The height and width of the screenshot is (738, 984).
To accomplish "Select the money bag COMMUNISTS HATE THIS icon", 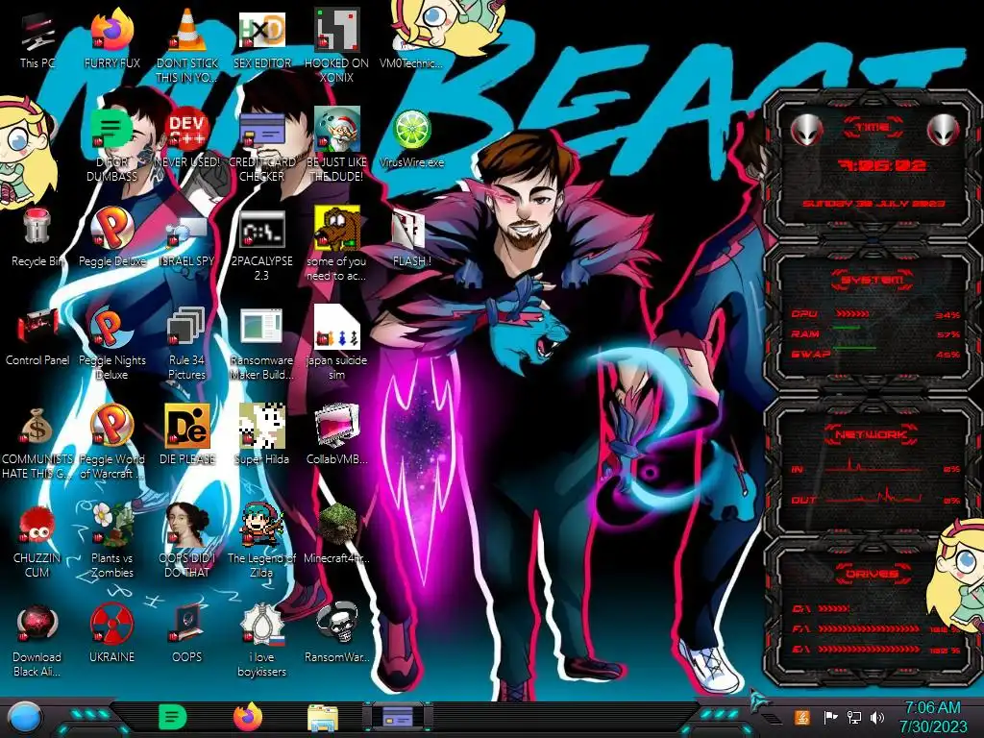I will (x=37, y=442).
